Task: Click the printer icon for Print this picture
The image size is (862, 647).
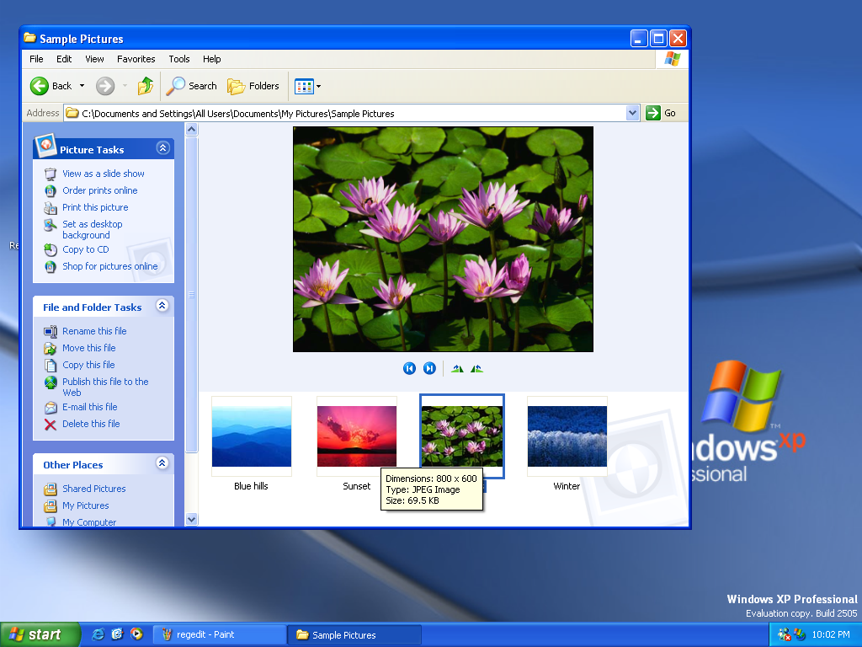Action: coord(51,208)
